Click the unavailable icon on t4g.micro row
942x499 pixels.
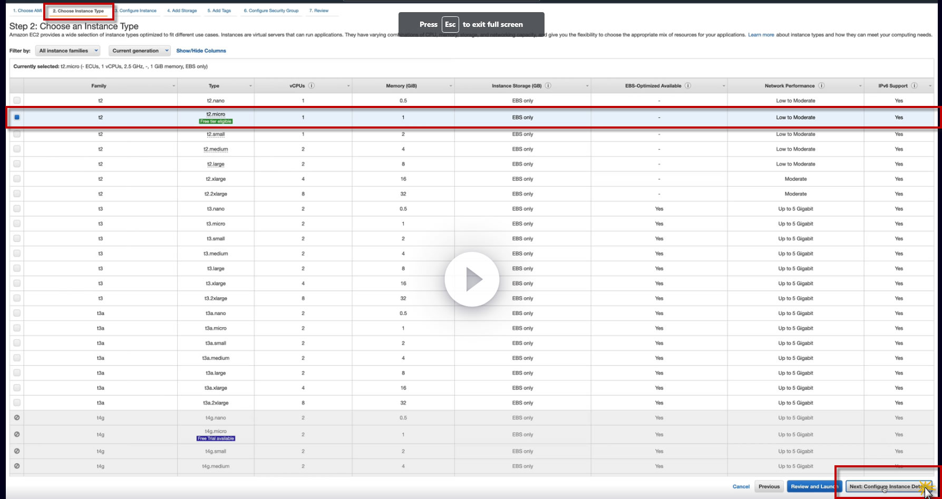(17, 434)
